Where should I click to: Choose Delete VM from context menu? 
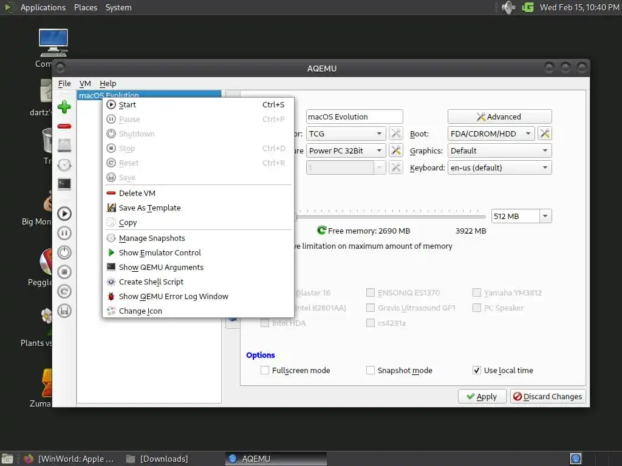tap(198, 193)
